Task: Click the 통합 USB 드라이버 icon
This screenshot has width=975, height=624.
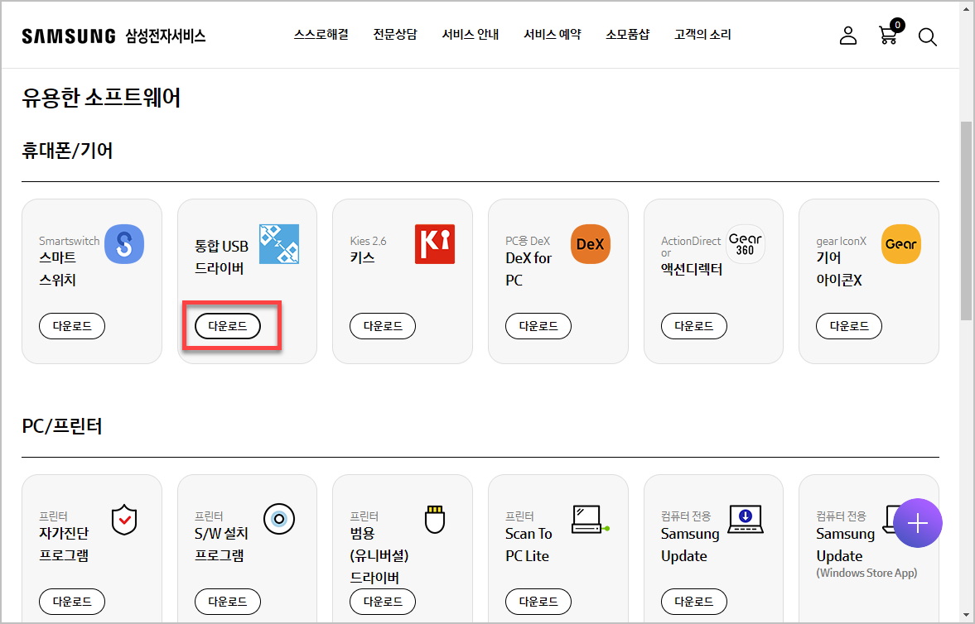Action: click(x=279, y=243)
